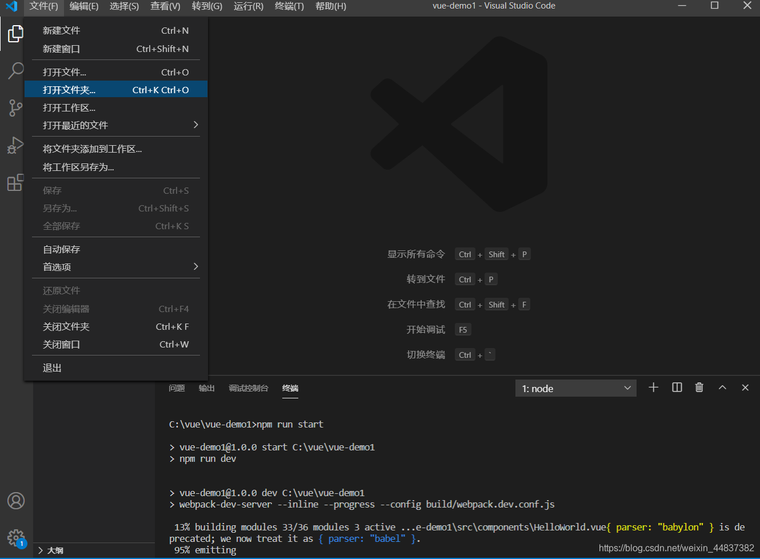Click the 开始调试 shortcut hint

[x=426, y=329]
